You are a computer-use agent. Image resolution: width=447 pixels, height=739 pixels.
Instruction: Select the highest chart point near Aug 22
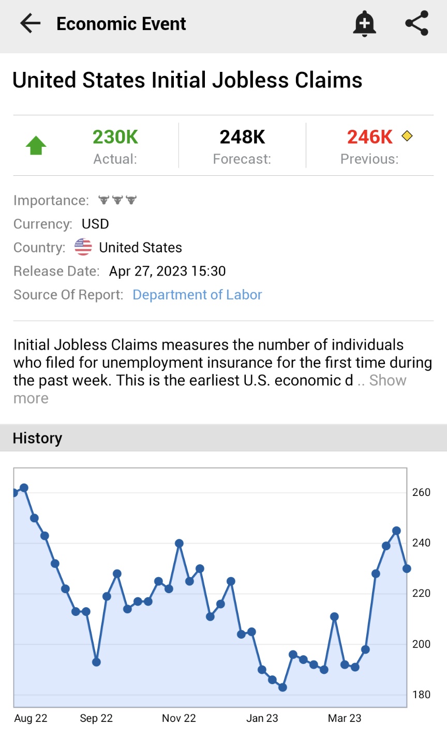point(24,488)
